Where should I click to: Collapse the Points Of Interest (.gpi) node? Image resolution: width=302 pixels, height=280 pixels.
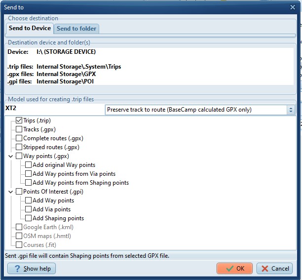[x=11, y=192]
